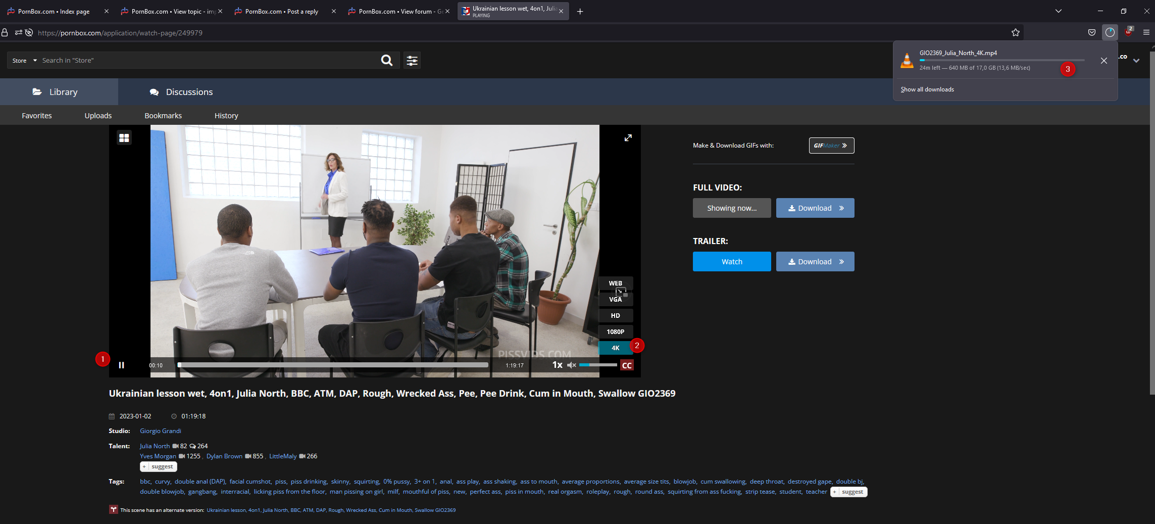Image resolution: width=1155 pixels, height=524 pixels.
Task: Switch to the Discussions tab
Action: [x=181, y=92]
